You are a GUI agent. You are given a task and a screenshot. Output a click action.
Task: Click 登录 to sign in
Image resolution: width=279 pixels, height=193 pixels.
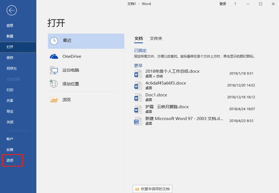pyautogui.click(x=223, y=4)
